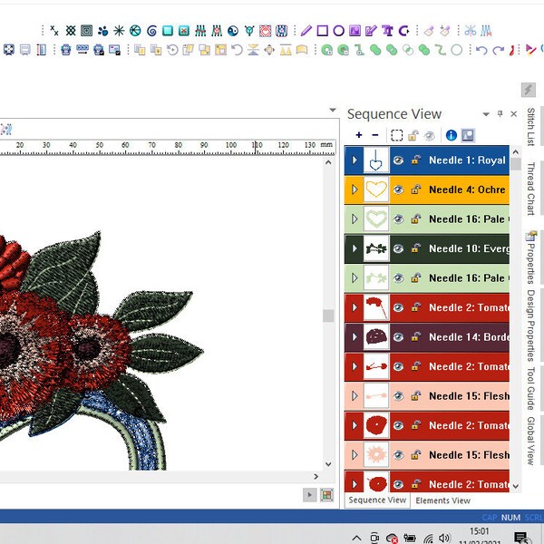Show hidden icons in system tray
This screenshot has height=544, width=544.
356,538
